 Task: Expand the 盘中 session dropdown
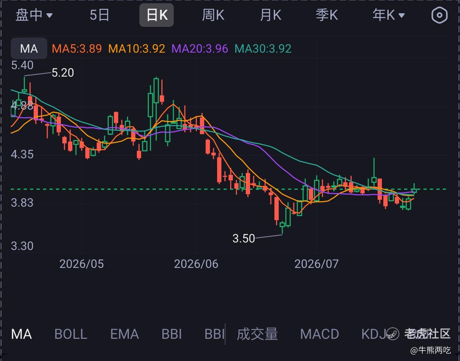coord(34,15)
